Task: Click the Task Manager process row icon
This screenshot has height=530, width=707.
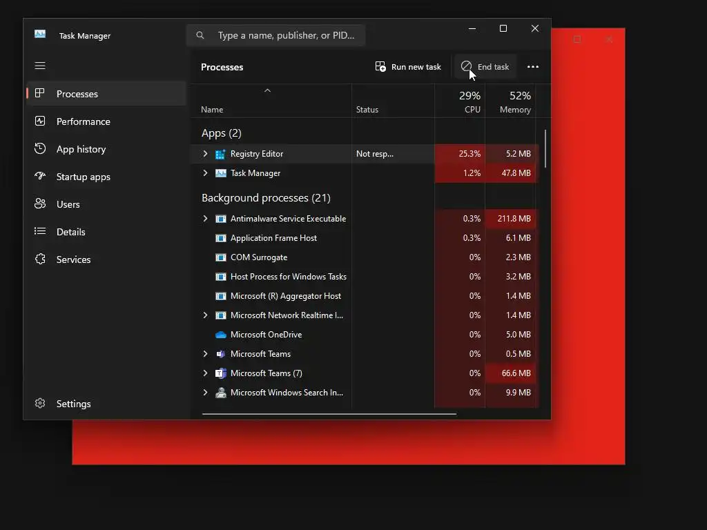Action: point(220,173)
